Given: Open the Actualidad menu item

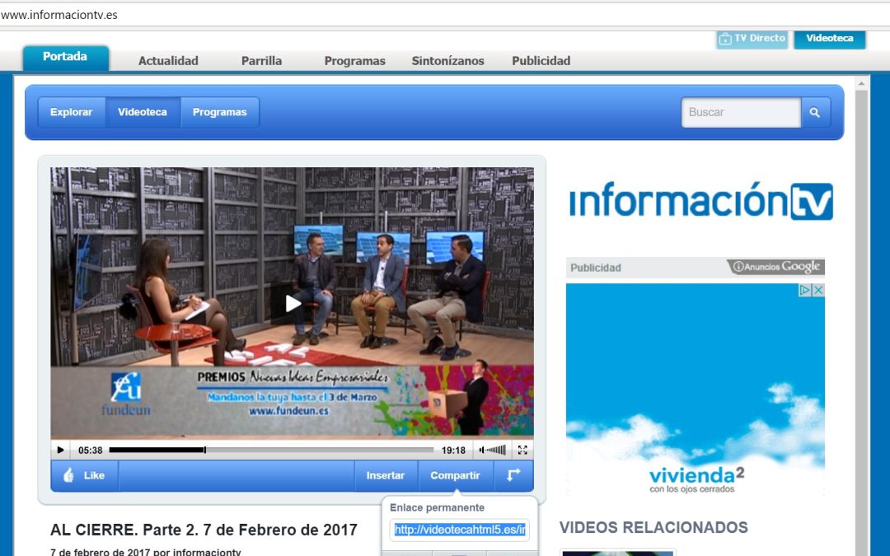Looking at the screenshot, I should pyautogui.click(x=168, y=61).
